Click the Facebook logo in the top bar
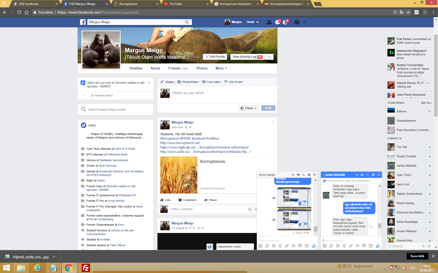Screen dimensions: 438x273 point(83,22)
